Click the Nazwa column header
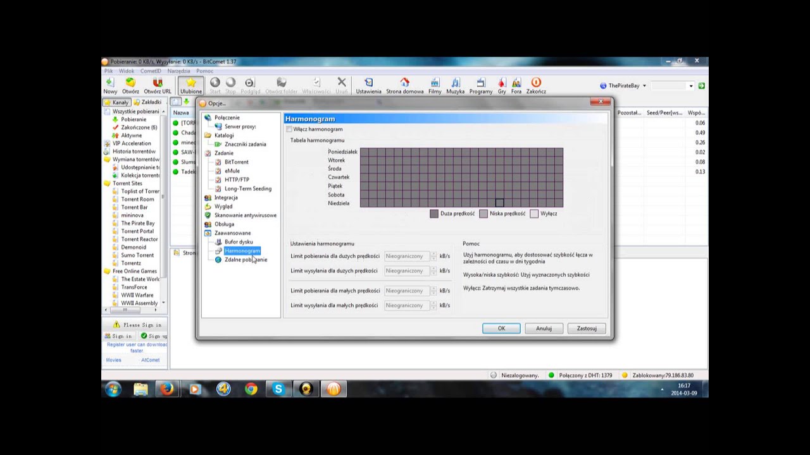Screen dimensions: 810x455 (182, 112)
